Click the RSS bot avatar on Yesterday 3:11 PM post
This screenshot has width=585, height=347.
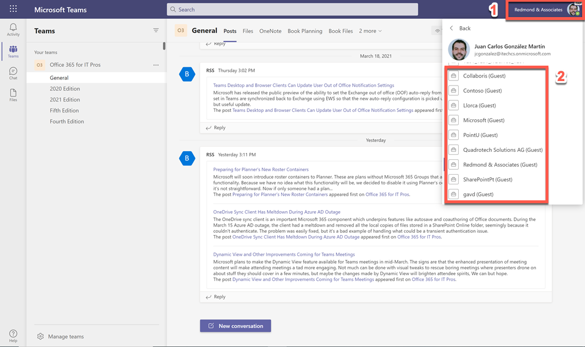tap(187, 159)
